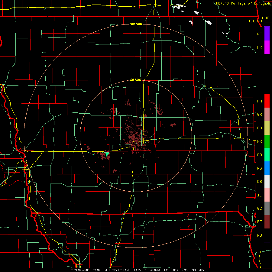This screenshot has width=272, height=272.
Task: Click the blue WS legend swatch
Action: [x=267, y=168]
